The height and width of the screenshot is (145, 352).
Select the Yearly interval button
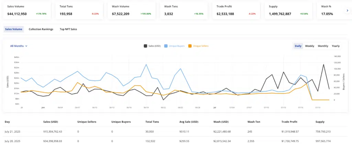(335, 46)
